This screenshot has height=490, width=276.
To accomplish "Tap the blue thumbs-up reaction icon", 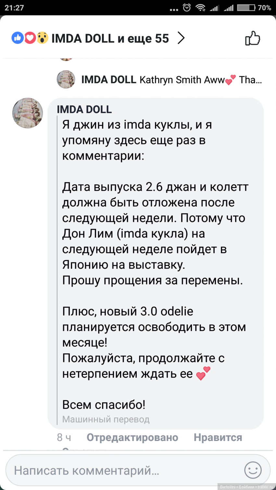I will click(x=17, y=38).
